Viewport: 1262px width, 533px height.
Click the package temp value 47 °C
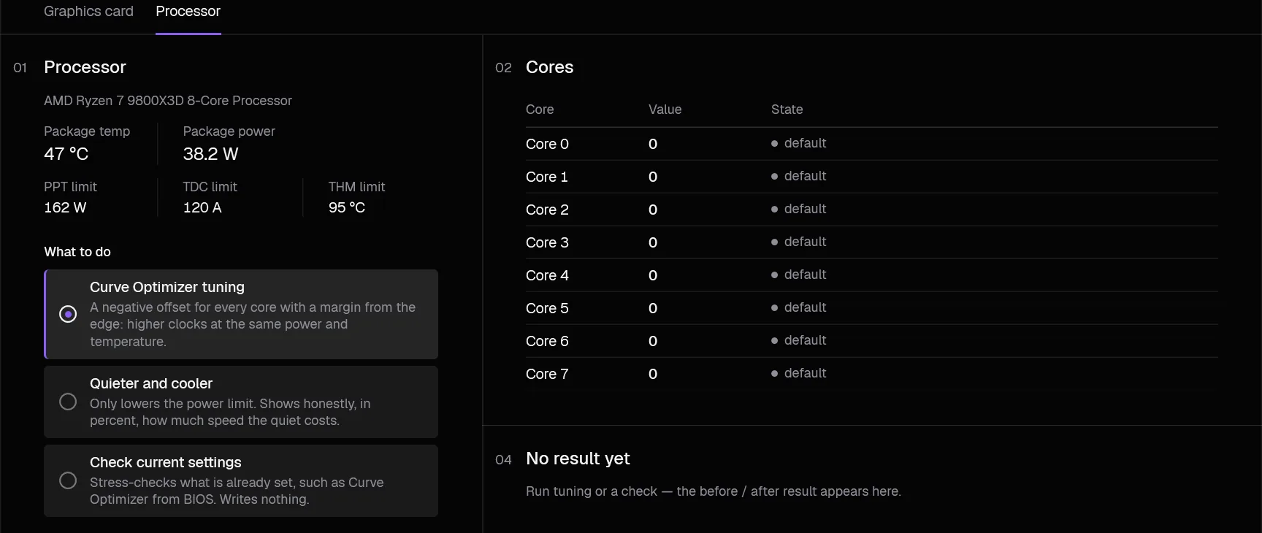coord(66,154)
